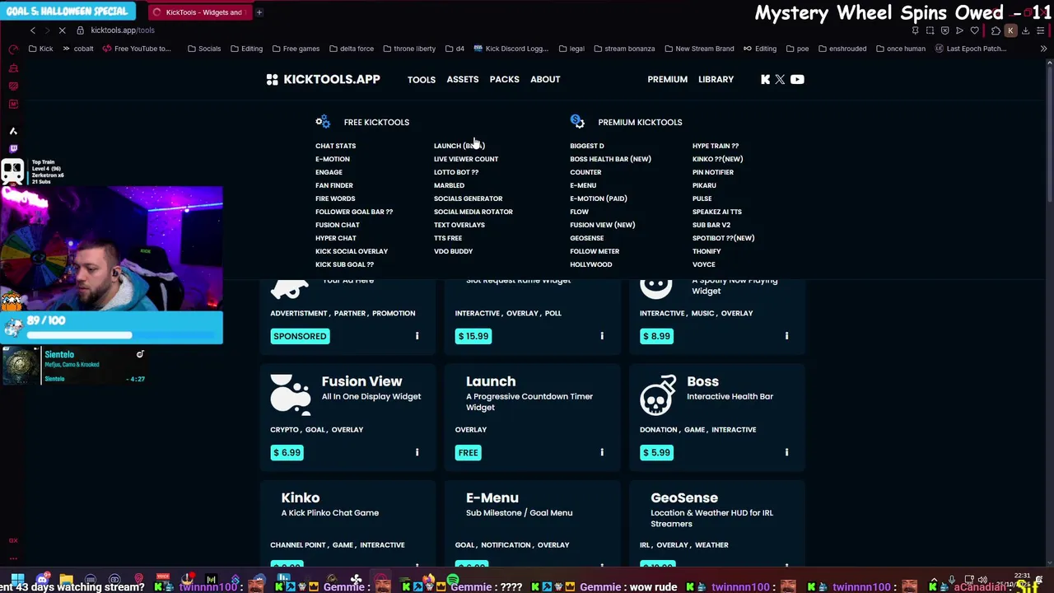
Task: Open BOSS HEALTH BAR (NEW) tool
Action: tap(610, 159)
